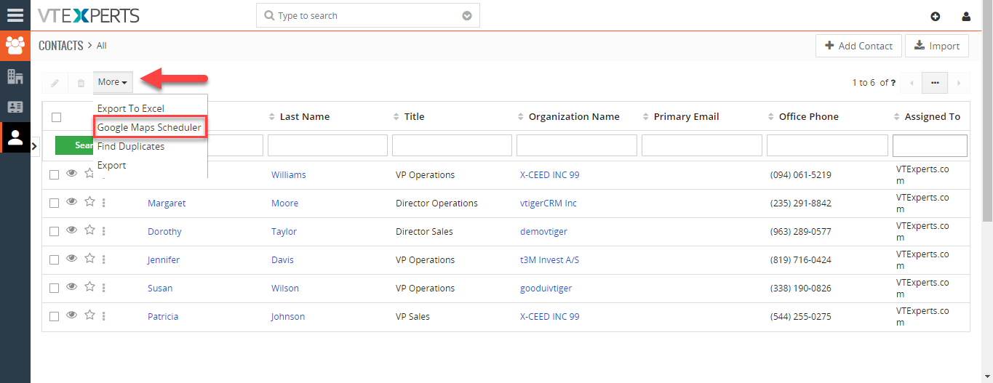Click the trash delete toolbar icon
993x383 pixels.
tap(81, 83)
